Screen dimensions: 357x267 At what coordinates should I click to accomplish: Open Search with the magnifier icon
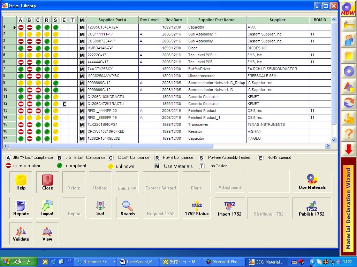click(x=128, y=208)
